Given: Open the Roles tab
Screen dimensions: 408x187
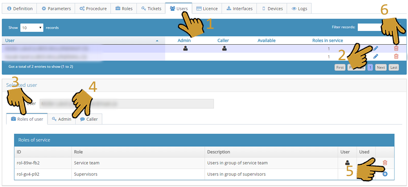Looking at the screenshot, I should (x=124, y=9).
